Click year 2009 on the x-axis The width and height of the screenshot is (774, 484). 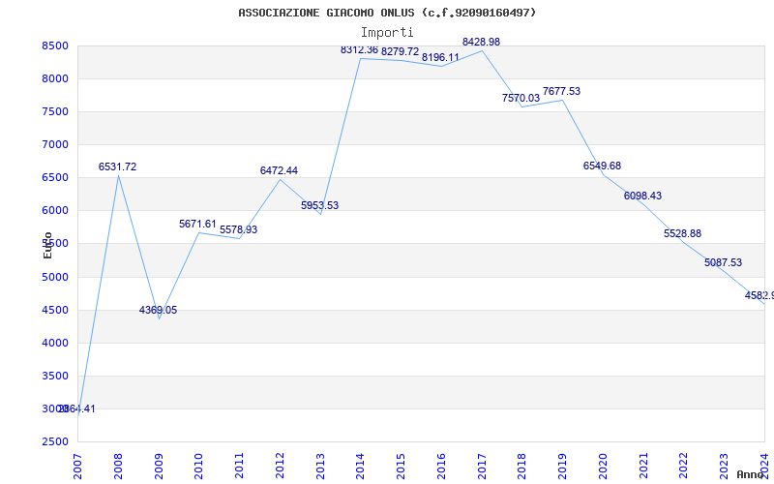coord(159,467)
